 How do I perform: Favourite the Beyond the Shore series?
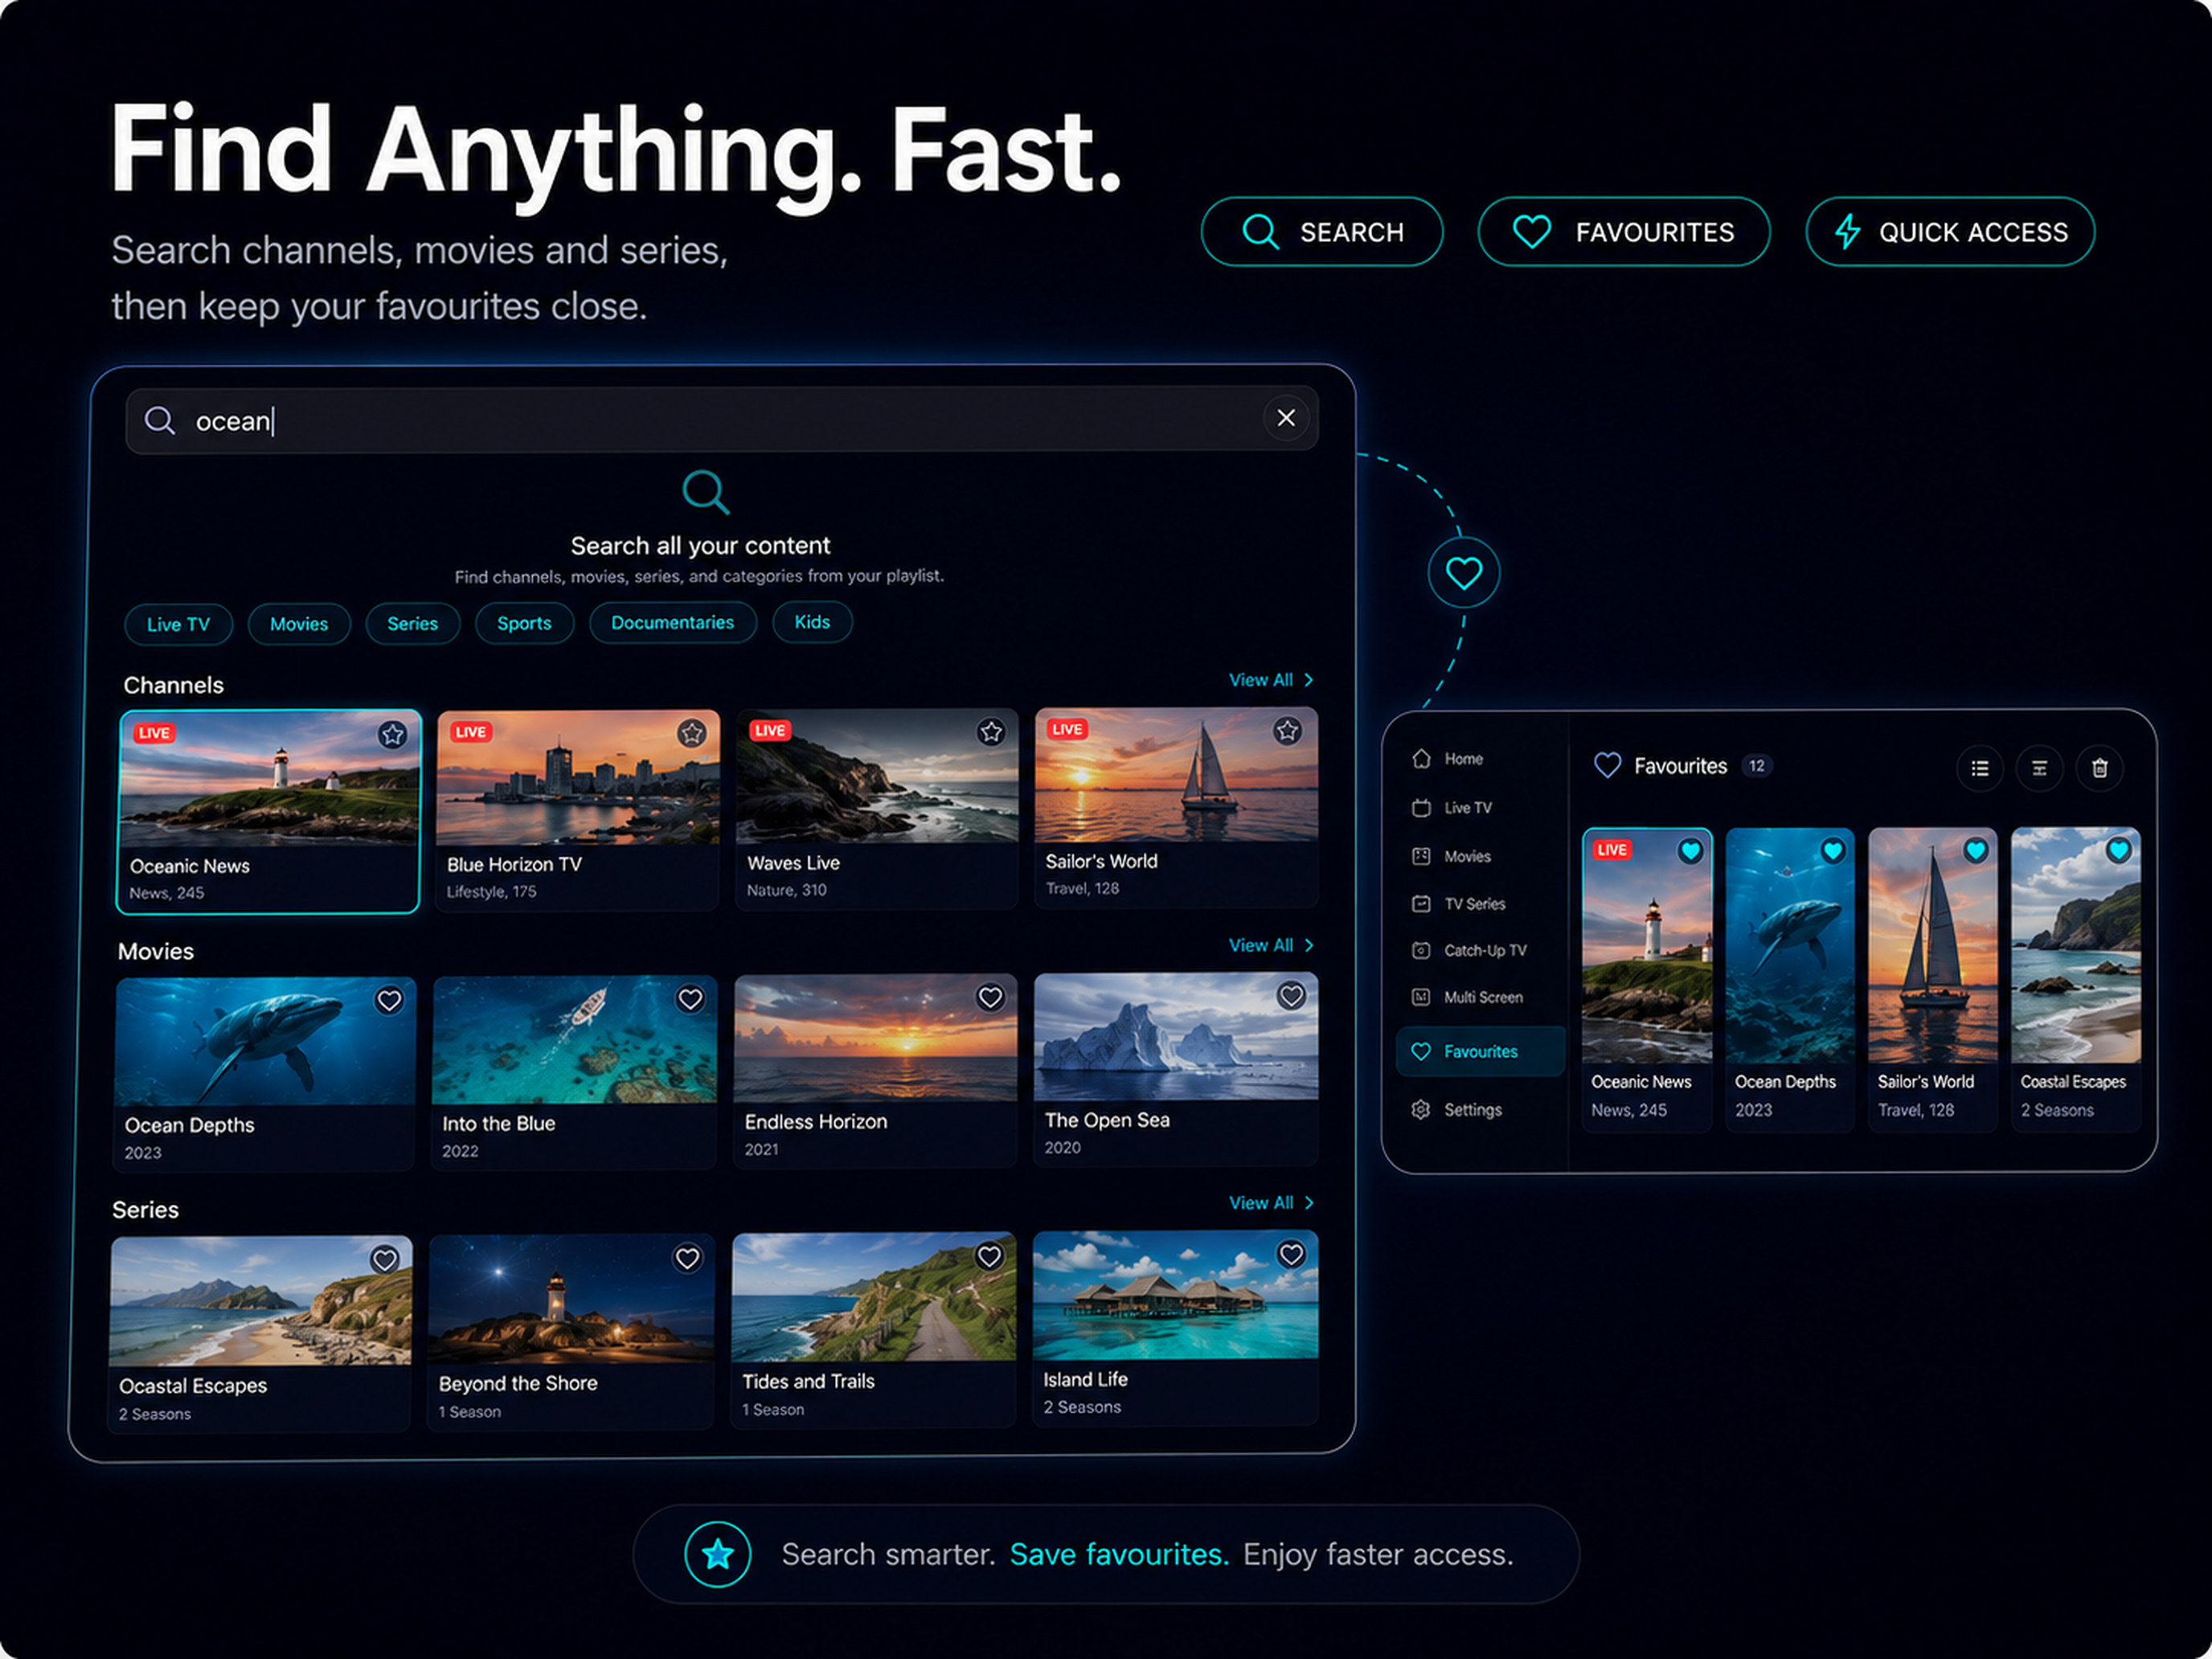click(687, 1258)
